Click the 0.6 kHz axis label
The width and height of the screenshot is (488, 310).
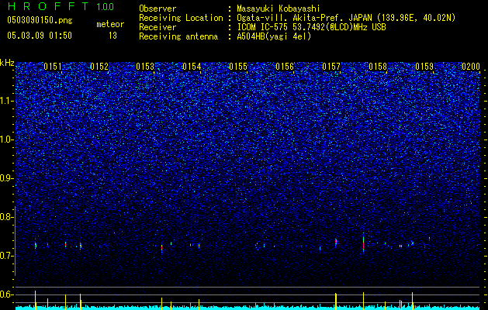point(7,294)
